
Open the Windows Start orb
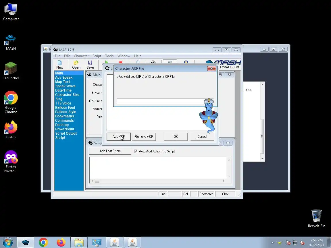(x=8, y=242)
